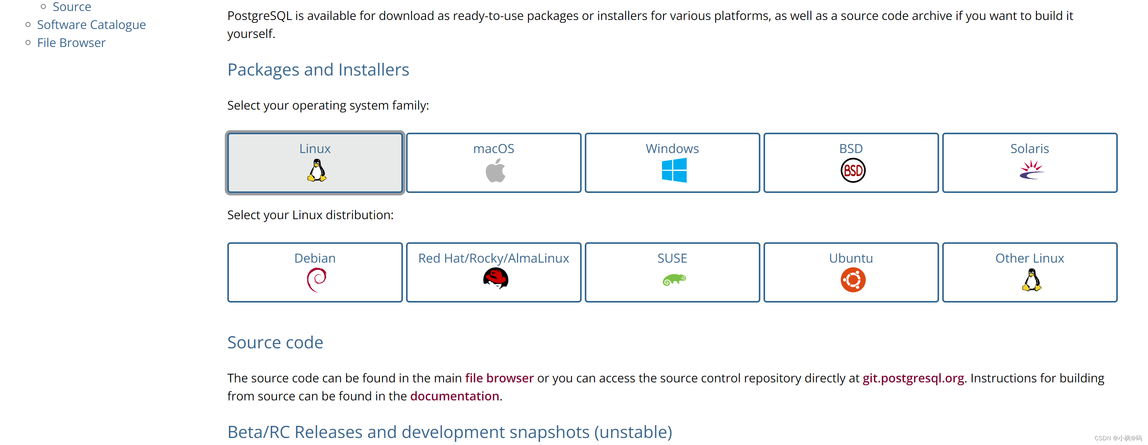
Task: Click the round BSD logo icon
Action: [x=852, y=170]
